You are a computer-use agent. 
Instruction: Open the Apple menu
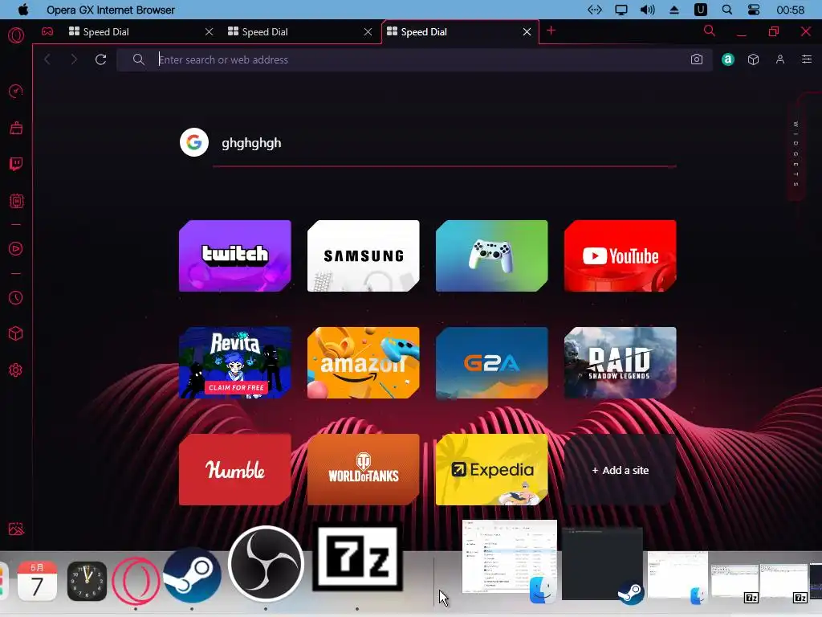point(23,10)
